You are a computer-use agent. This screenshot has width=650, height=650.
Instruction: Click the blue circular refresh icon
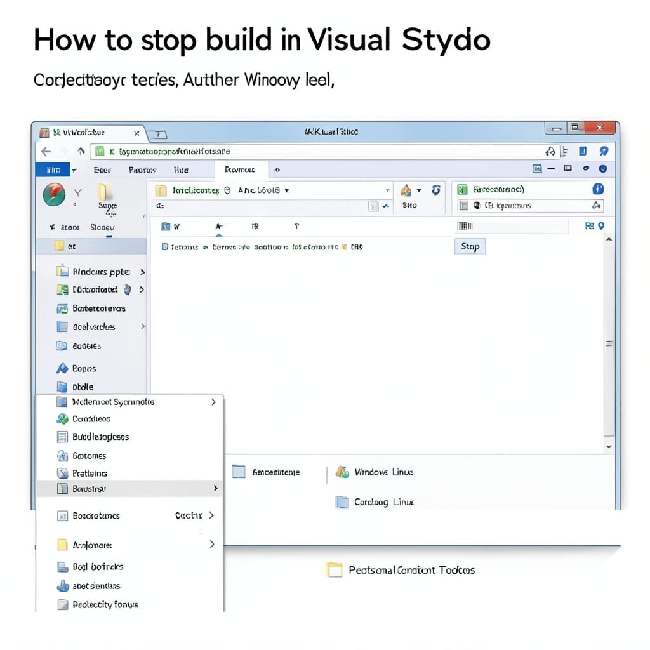435,190
